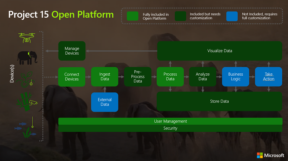Click the elephant with collar icon
Image resolution: width=288 pixels, height=161 pixels.
[27, 57]
